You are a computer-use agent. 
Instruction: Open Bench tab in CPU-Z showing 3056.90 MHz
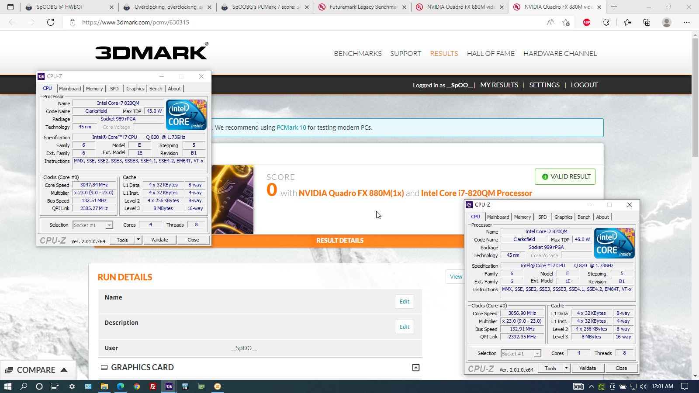(584, 217)
